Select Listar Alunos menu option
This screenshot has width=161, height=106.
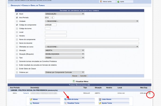(x=114, y=99)
